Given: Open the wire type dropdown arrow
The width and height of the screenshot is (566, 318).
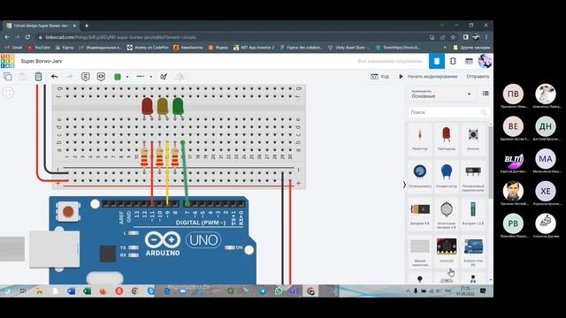Looking at the screenshot, I should pyautogui.click(x=151, y=77).
